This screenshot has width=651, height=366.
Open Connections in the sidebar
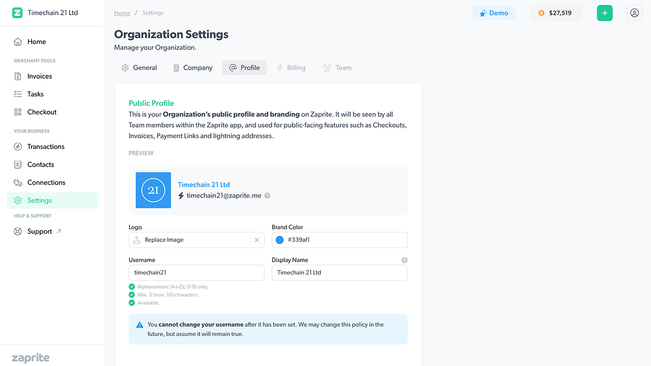[52, 182]
